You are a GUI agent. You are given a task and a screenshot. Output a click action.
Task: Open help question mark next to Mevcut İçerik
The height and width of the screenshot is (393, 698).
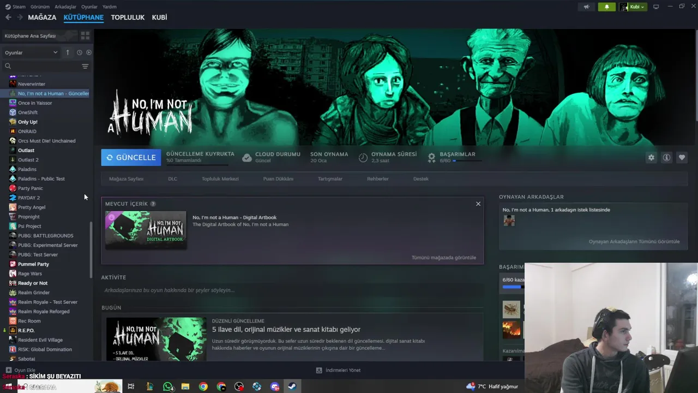[153, 204]
